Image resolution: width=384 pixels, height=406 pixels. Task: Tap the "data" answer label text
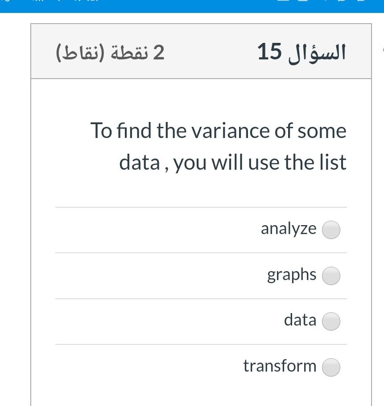pos(300,320)
